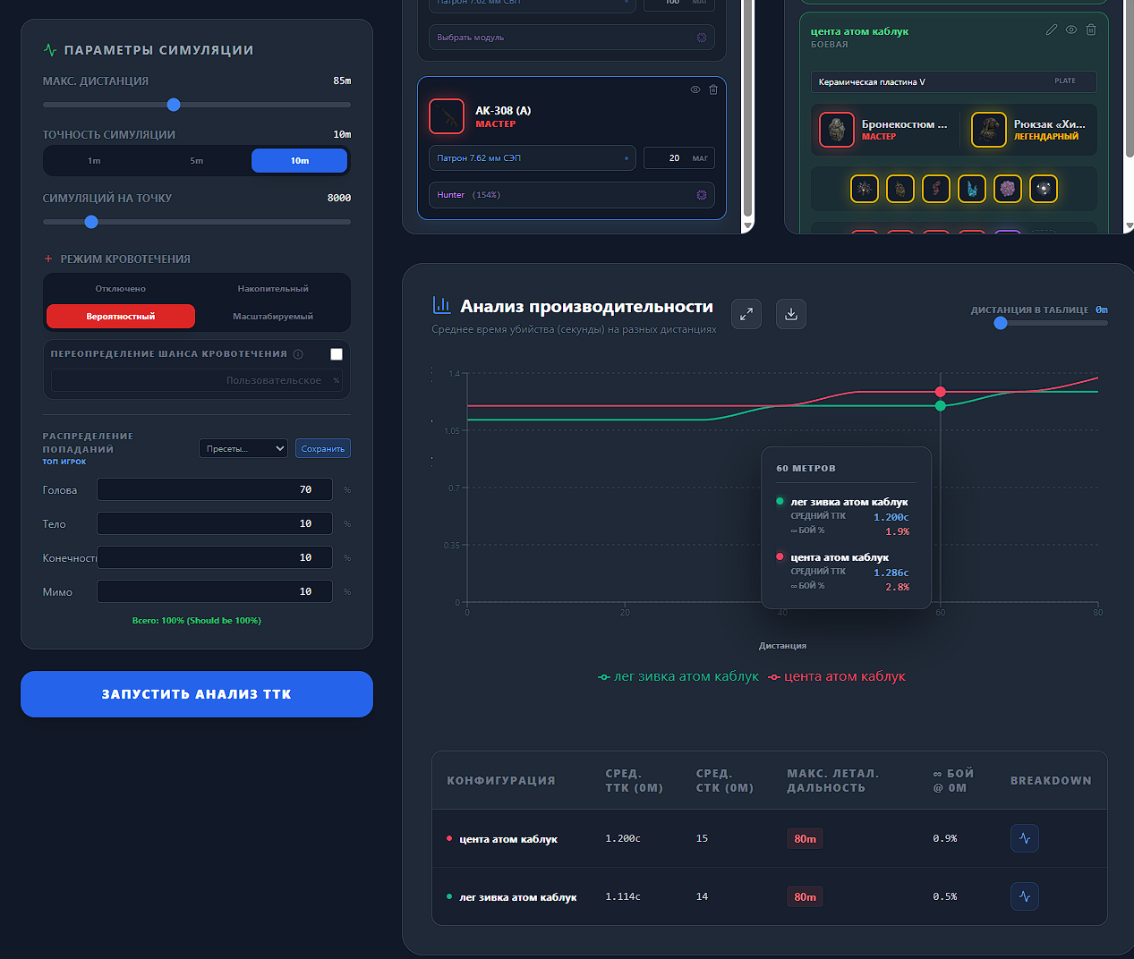
Task: Select the 1m simulation accuracy option
Action: (x=94, y=161)
